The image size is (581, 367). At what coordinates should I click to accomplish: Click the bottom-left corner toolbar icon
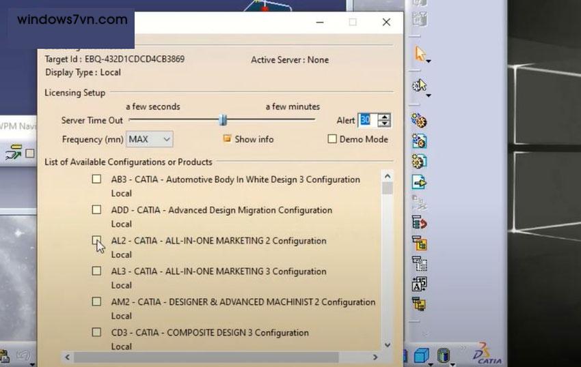coord(5,356)
